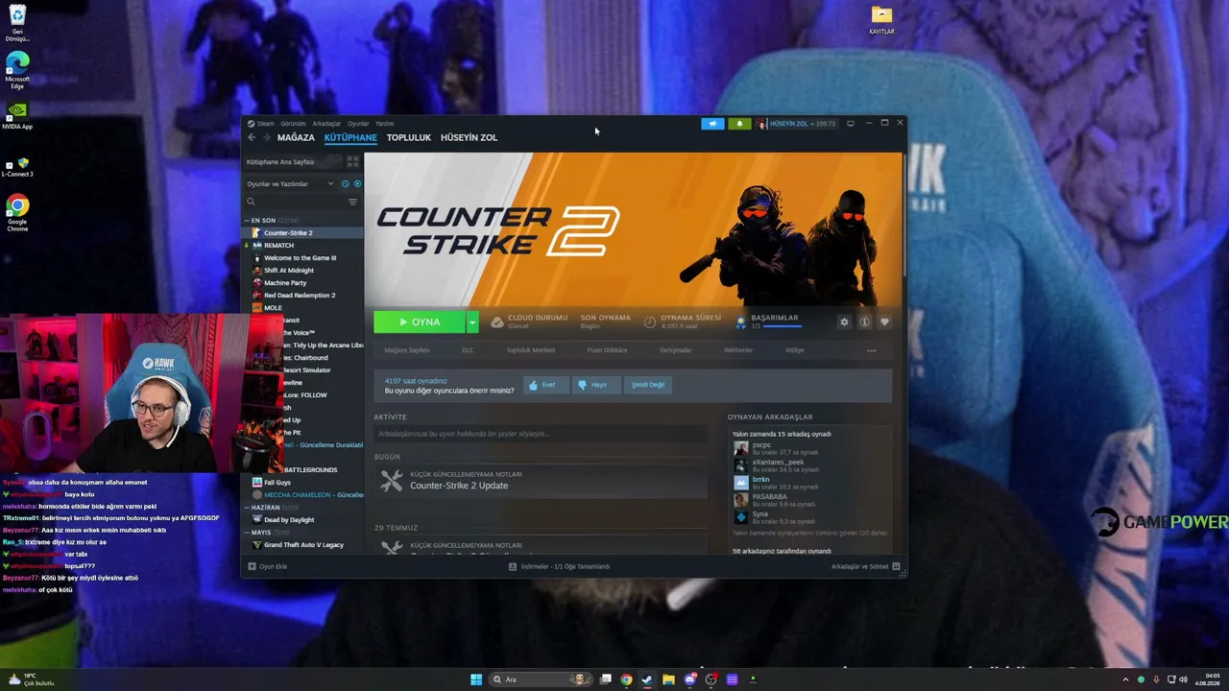Switch to the MAĞAZA tab
This screenshot has height=691, width=1229.
click(296, 137)
